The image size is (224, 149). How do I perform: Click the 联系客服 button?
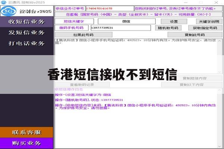point(27,132)
